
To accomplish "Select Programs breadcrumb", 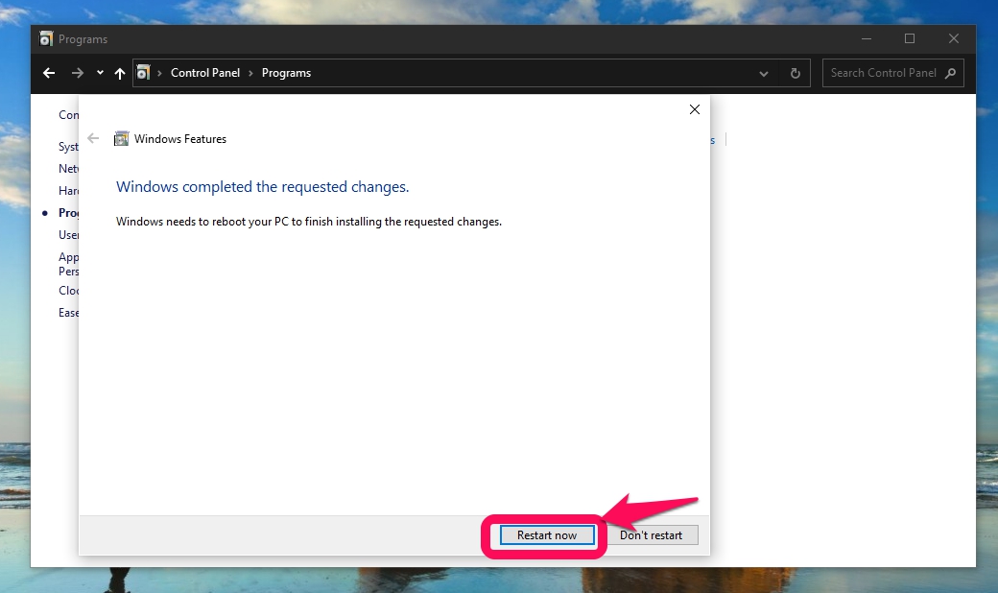I will (x=286, y=73).
